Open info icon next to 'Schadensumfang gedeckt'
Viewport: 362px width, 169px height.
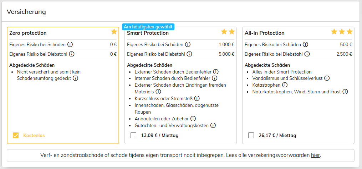(75, 78)
